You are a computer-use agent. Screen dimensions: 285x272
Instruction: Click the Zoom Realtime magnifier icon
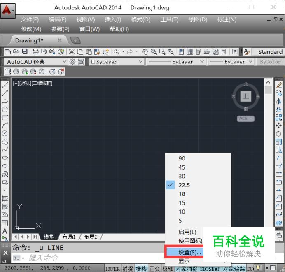pos(154,52)
